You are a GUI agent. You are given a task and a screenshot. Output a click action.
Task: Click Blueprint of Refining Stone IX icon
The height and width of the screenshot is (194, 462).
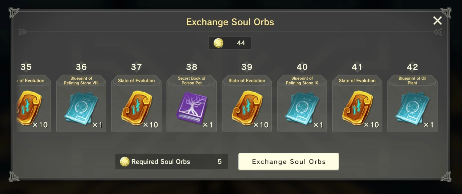click(302, 109)
